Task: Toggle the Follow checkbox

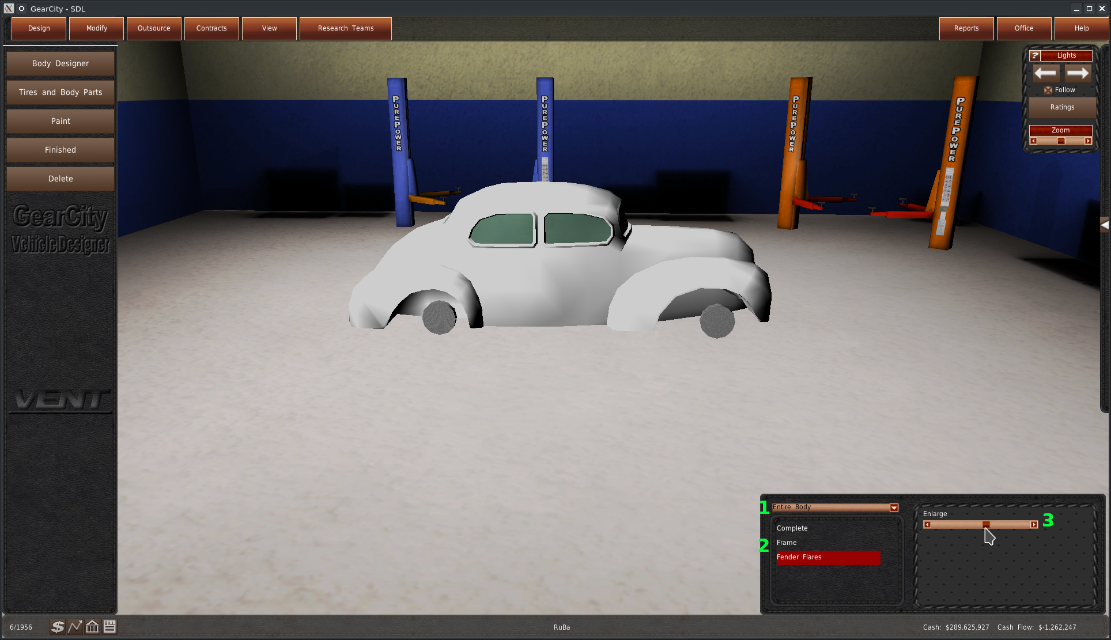Action: tap(1048, 90)
